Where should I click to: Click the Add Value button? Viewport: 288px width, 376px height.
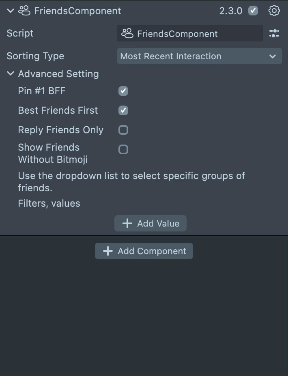click(150, 224)
